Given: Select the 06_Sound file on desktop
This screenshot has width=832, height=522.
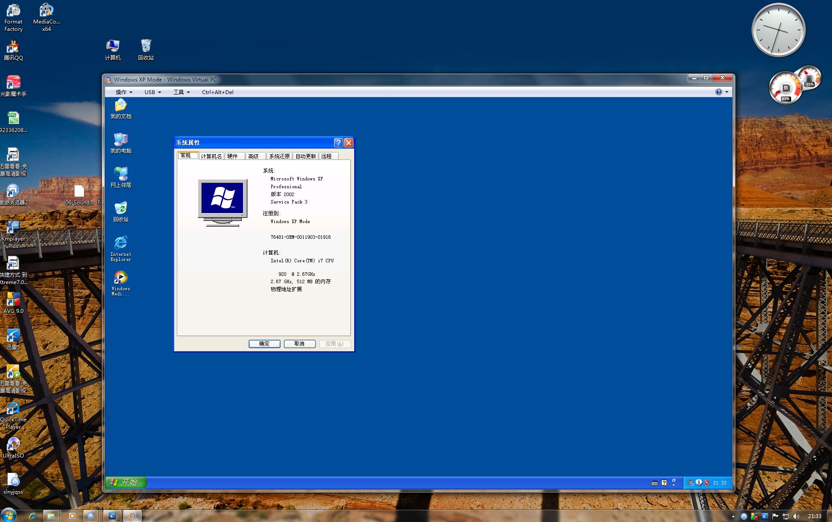Looking at the screenshot, I should [x=79, y=195].
